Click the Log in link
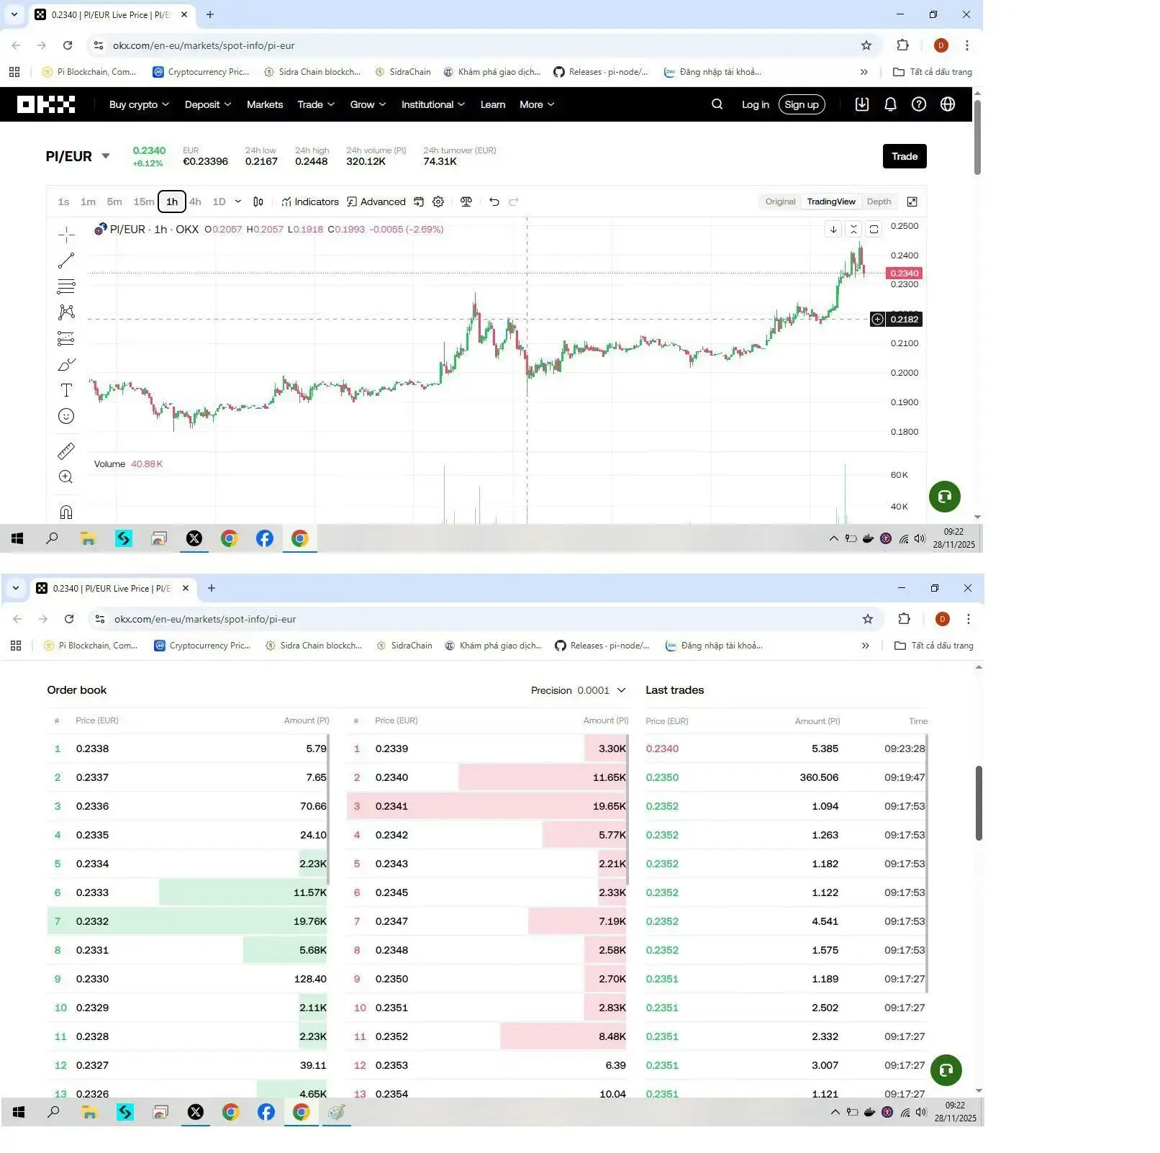 coord(756,105)
